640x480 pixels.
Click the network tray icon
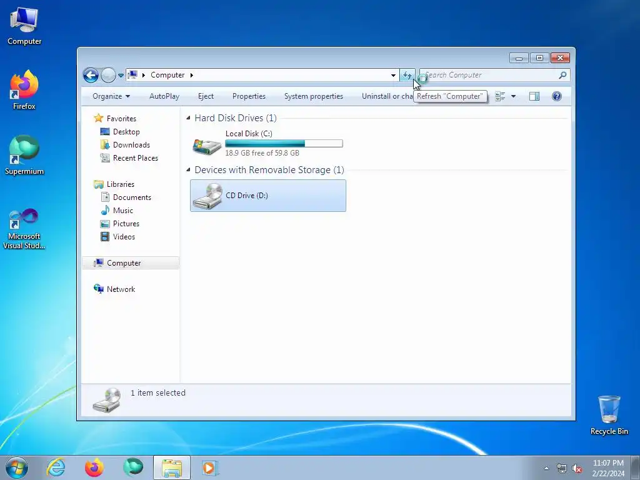[x=562, y=468]
